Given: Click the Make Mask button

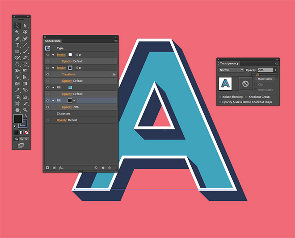Looking at the screenshot, I should (x=265, y=79).
